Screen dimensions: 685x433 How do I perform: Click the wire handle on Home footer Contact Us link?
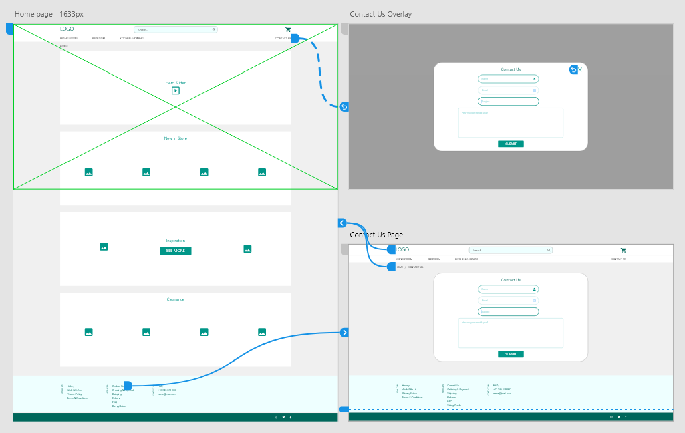click(x=128, y=386)
